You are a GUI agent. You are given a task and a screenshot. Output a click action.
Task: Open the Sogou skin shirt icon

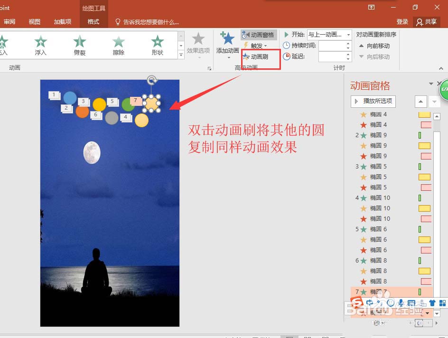tap(432, 303)
